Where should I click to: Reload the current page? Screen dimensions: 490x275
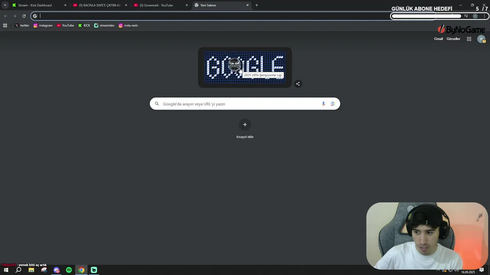[24, 16]
